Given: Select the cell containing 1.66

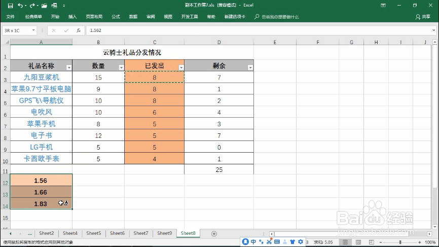Looking at the screenshot, I should (41, 192).
